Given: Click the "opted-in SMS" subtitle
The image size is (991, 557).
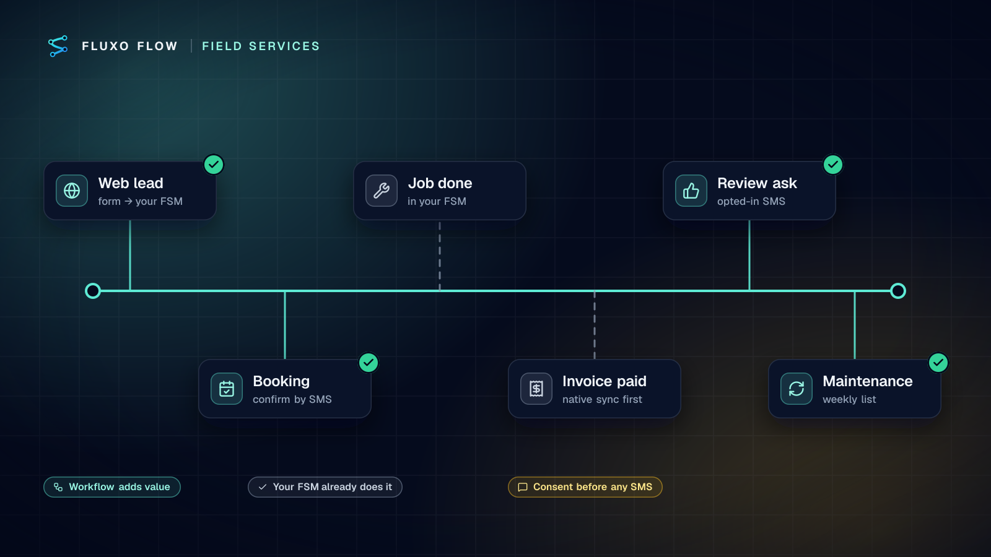Looking at the screenshot, I should click(751, 201).
